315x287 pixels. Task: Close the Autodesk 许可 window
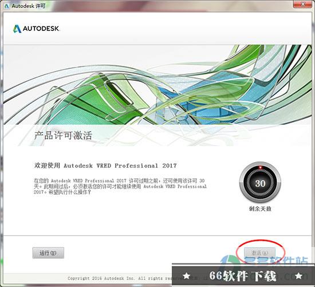click(303, 4)
